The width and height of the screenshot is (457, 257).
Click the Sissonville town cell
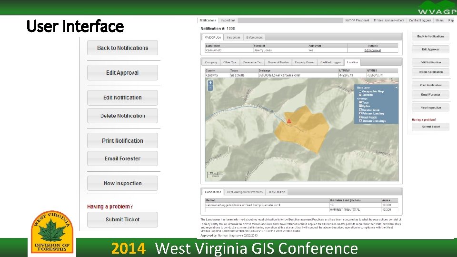coord(244,75)
